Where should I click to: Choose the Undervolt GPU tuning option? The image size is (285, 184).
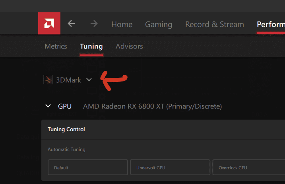(x=170, y=167)
